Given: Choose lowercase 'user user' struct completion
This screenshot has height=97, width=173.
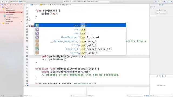Looking at the screenshot, I should pyautogui.click(x=80, y=29).
